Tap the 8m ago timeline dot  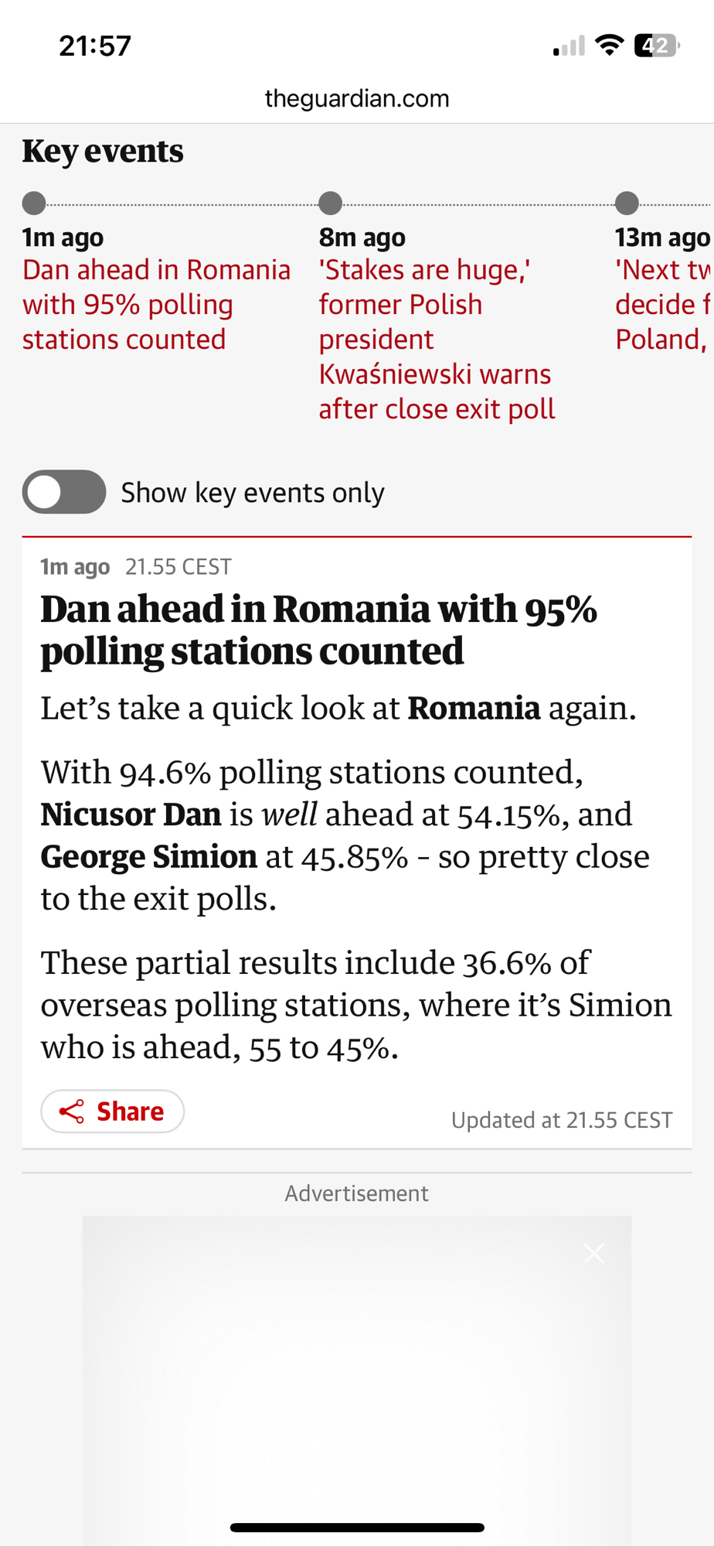pos(331,203)
